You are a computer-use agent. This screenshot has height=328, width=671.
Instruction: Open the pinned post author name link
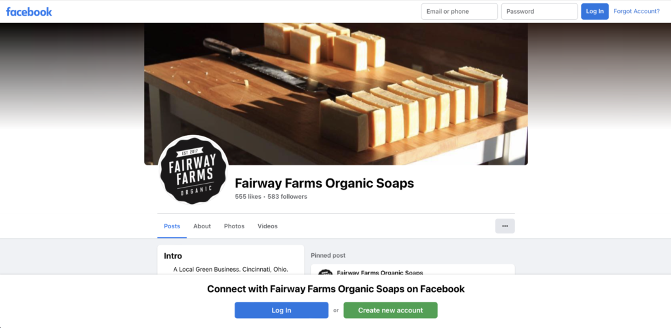[x=379, y=272]
